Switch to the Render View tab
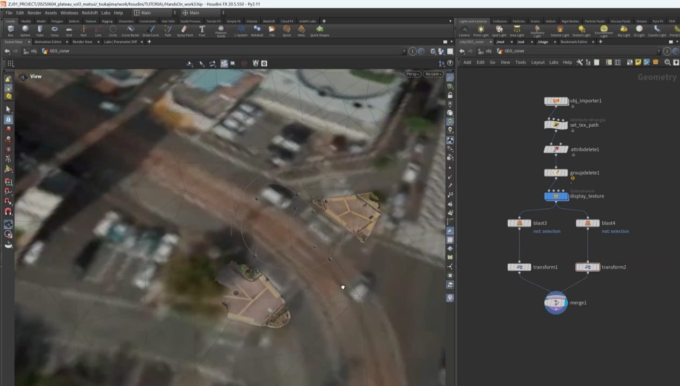The width and height of the screenshot is (680, 386). [x=82, y=41]
